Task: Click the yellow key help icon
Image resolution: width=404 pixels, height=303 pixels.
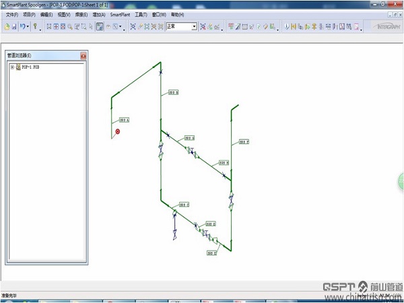Action: (x=35, y=26)
